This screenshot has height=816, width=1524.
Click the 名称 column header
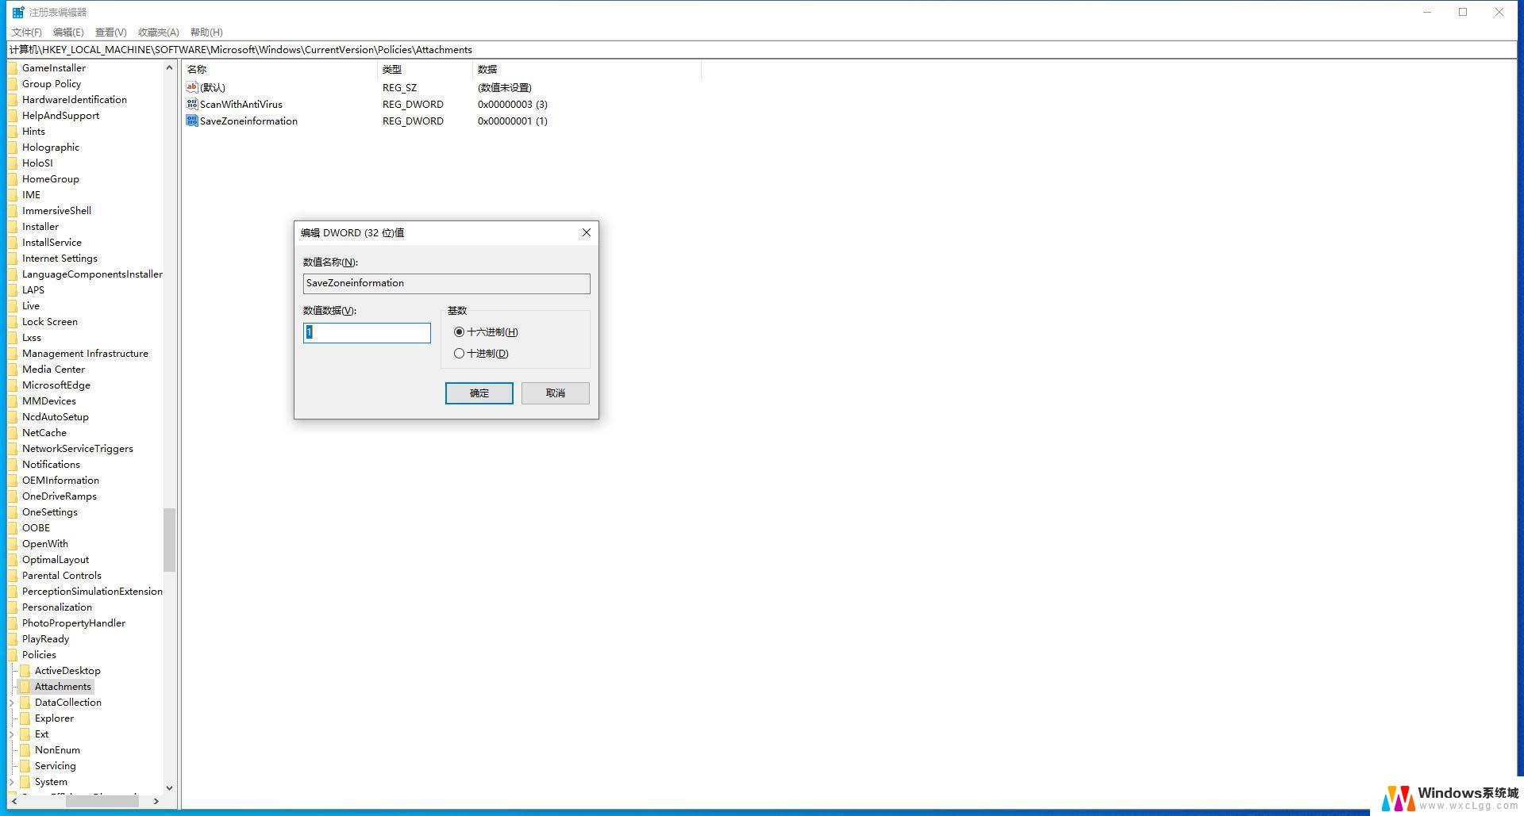click(x=279, y=70)
